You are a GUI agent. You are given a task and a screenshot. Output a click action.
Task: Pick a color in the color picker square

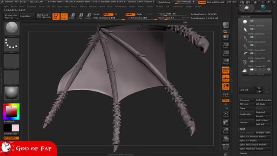tap(11, 111)
